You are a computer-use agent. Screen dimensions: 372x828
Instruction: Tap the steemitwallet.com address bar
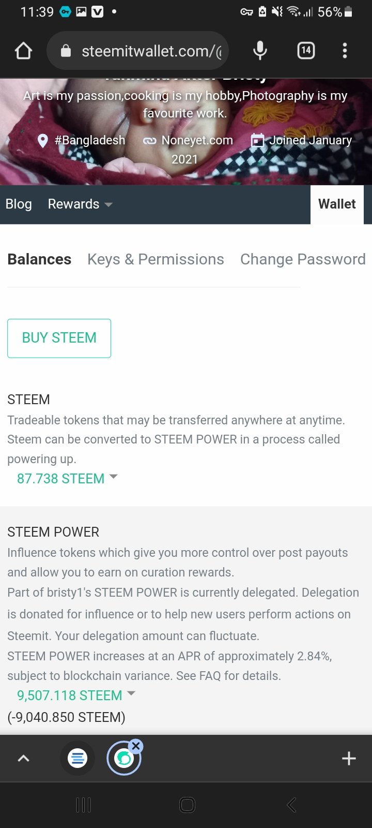pyautogui.click(x=150, y=51)
